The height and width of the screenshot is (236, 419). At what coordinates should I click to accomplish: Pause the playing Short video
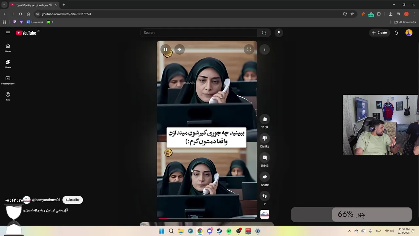(x=166, y=49)
